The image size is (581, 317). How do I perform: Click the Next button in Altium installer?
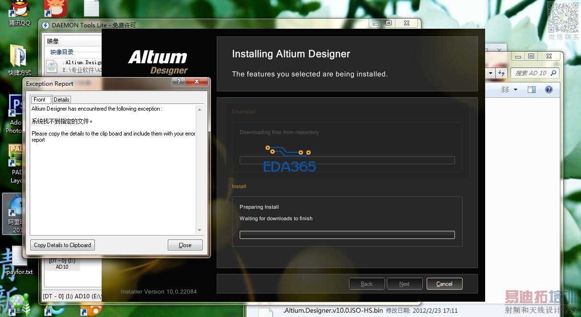405,284
